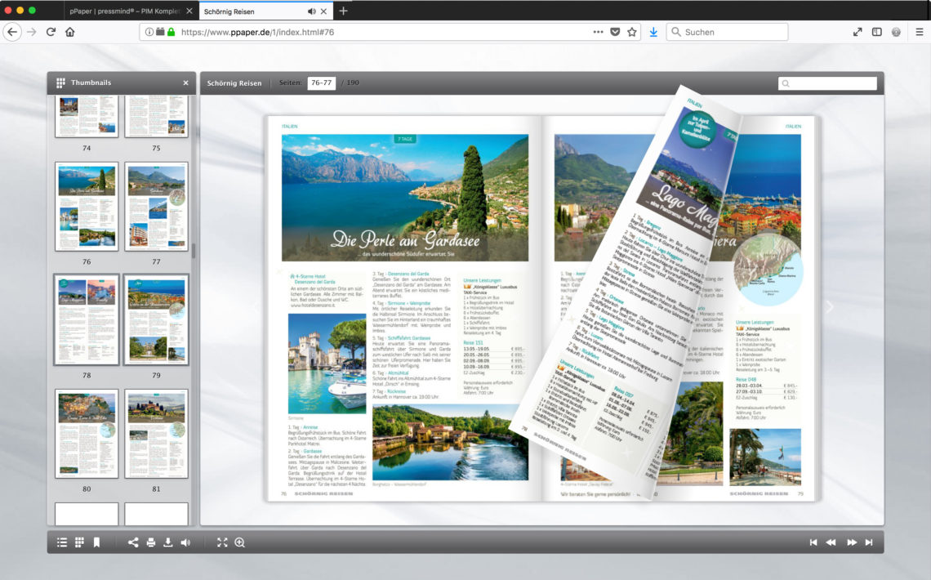Zoom in with the magnifier plus icon
The width and height of the screenshot is (931, 580).
point(240,542)
